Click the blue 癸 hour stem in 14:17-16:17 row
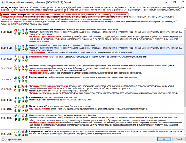This screenshot has height=143, width=186. tap(15, 107)
